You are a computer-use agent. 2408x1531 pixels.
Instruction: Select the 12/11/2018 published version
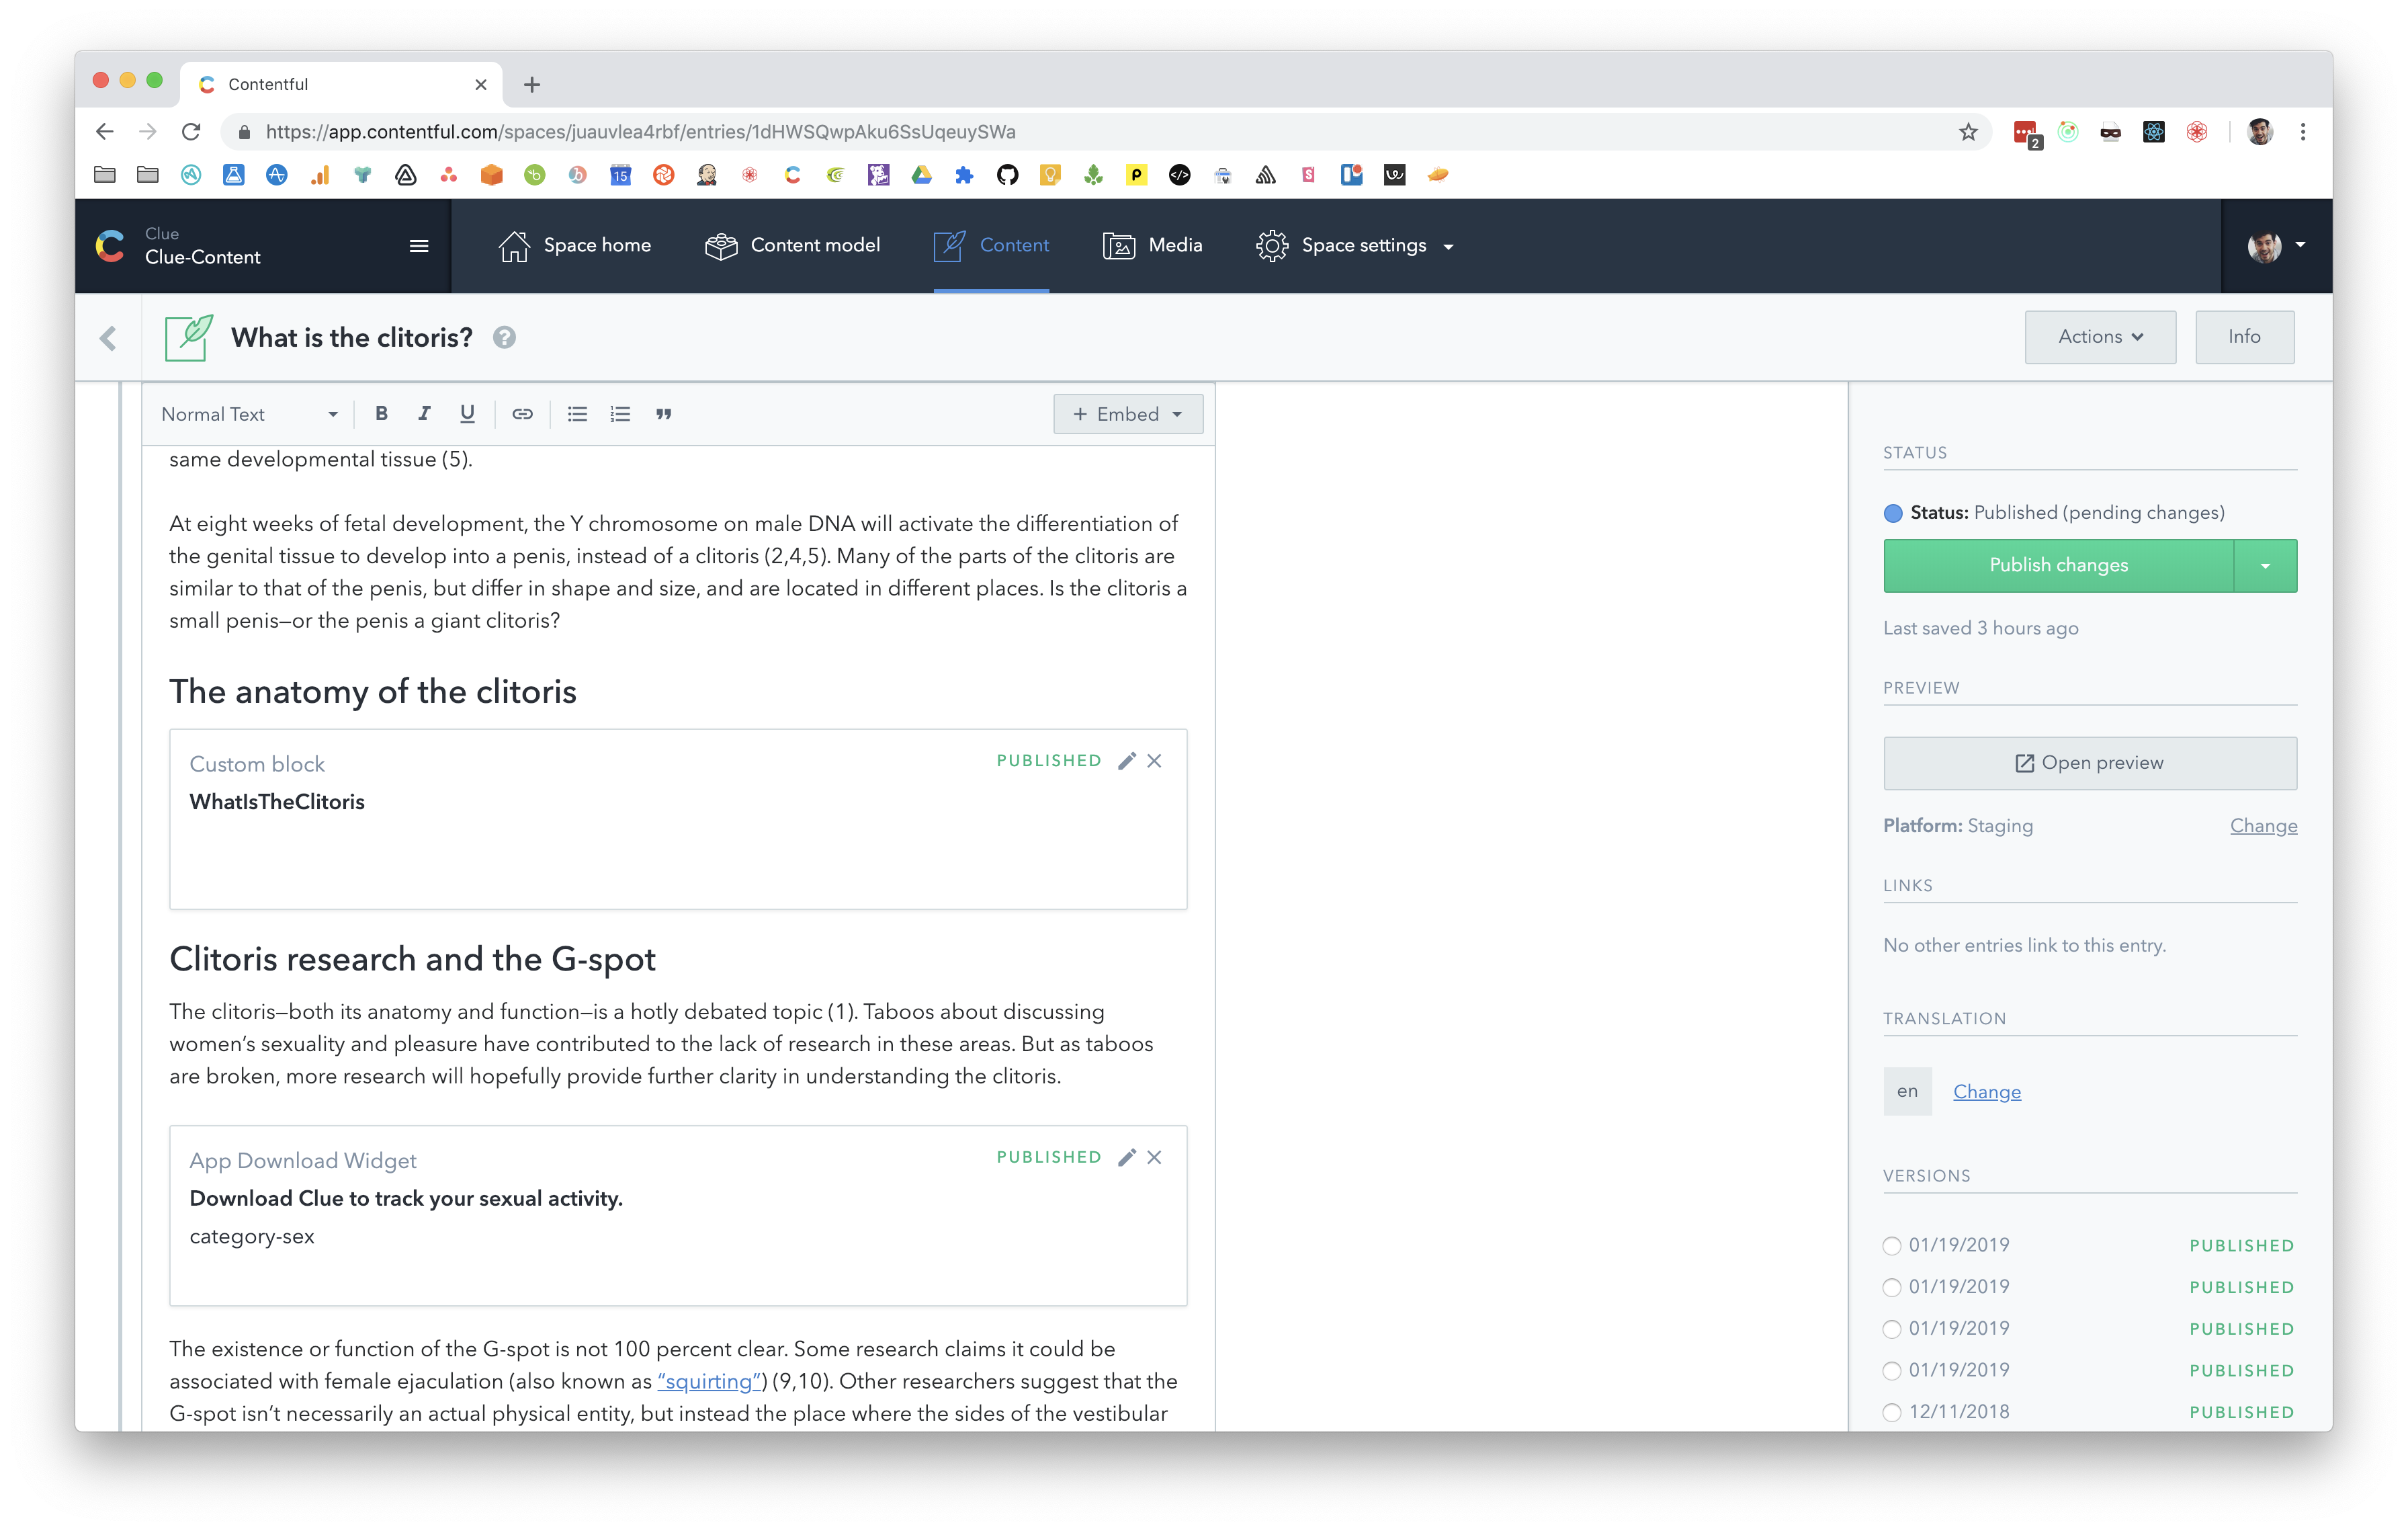(1891, 1412)
